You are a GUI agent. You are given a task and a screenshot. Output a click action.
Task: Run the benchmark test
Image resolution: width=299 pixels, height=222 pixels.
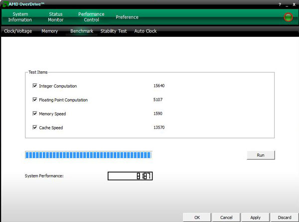click(x=261, y=155)
